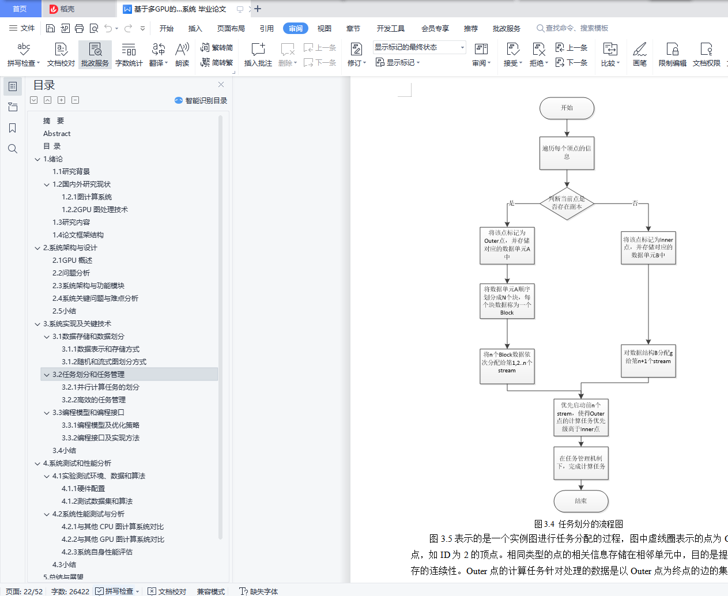Toggle Track Changes
Screen dimensions: 728x596
pyautogui.click(x=357, y=55)
